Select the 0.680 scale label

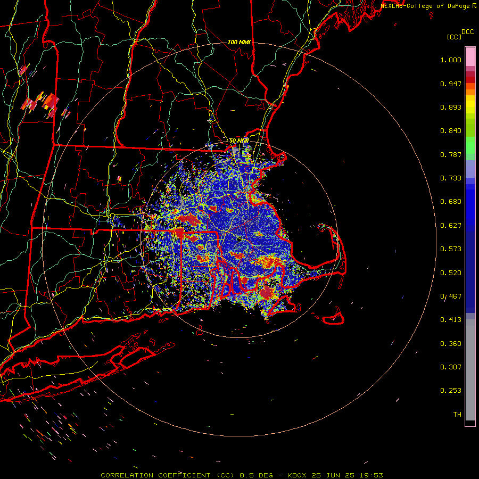pyautogui.click(x=451, y=202)
